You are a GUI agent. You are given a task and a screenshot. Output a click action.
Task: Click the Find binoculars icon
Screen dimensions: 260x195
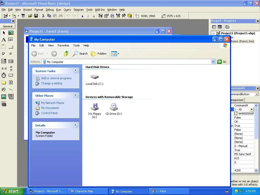coord(61,16)
